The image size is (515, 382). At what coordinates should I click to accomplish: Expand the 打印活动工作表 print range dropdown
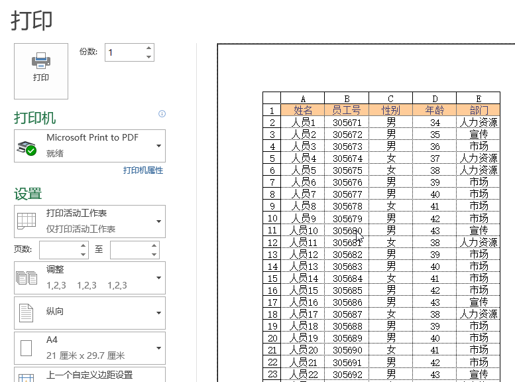159,222
